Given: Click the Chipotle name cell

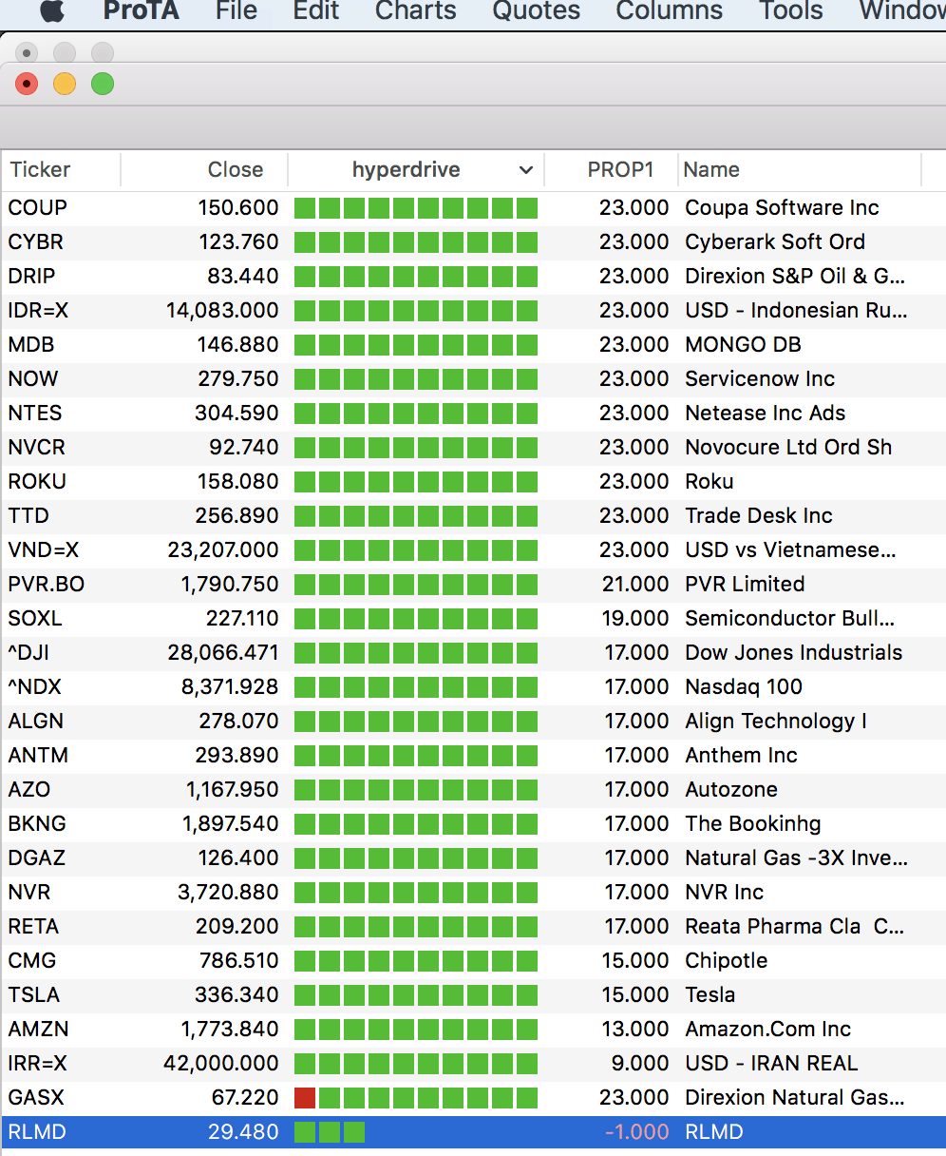Looking at the screenshot, I should click(x=727, y=961).
